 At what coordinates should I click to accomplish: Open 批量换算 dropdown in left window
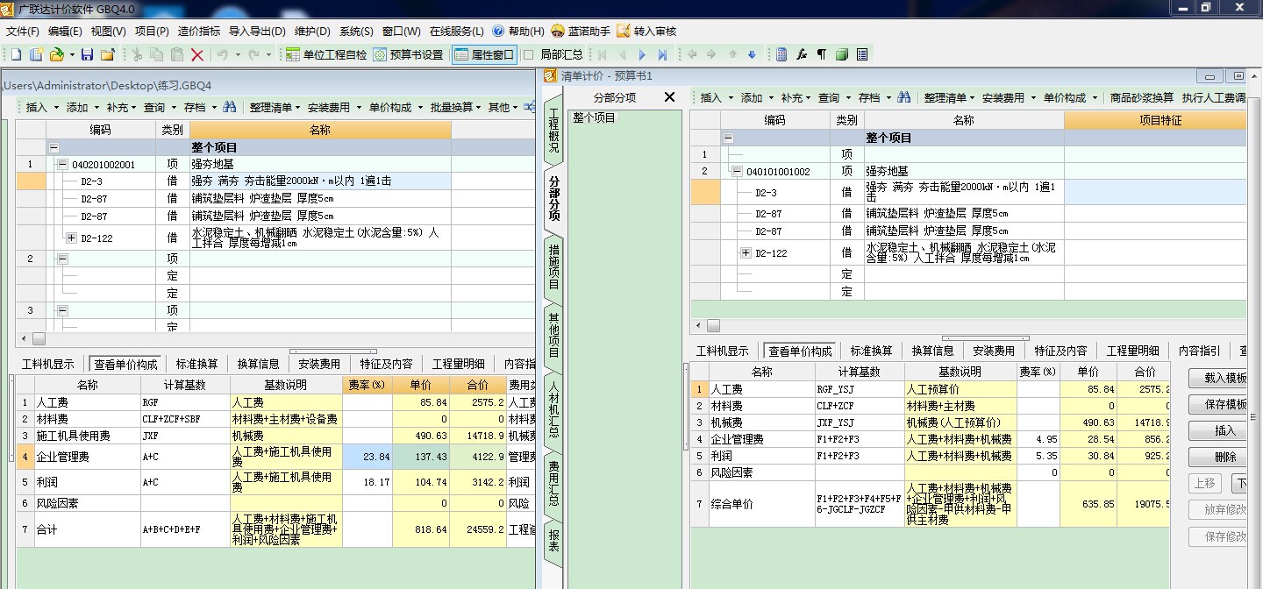(x=456, y=107)
